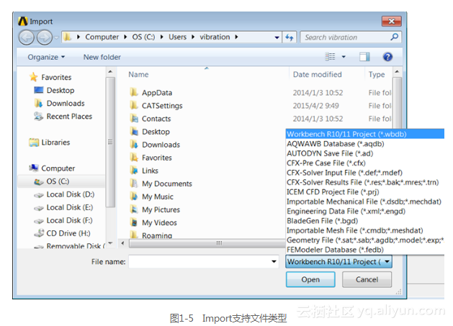Screen dimensions: 453x326
Task: Choose Workbench R10/11 Project (*.wbdb) file type
Action: [x=364, y=134]
